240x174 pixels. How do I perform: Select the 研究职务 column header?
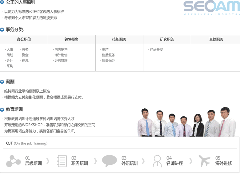[x=167, y=39]
